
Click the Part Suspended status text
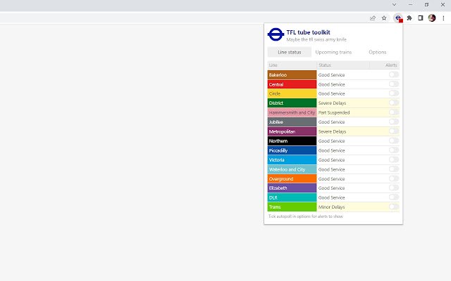(x=334, y=112)
